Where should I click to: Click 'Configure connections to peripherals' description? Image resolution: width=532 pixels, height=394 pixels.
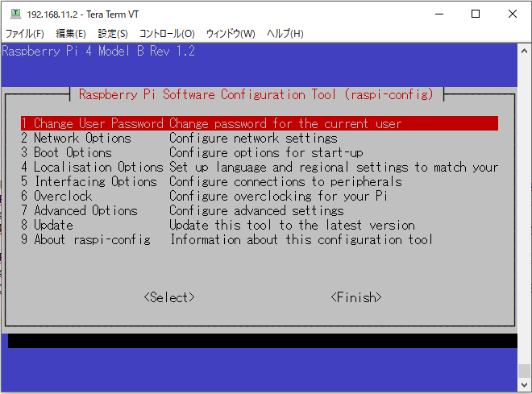click(285, 182)
